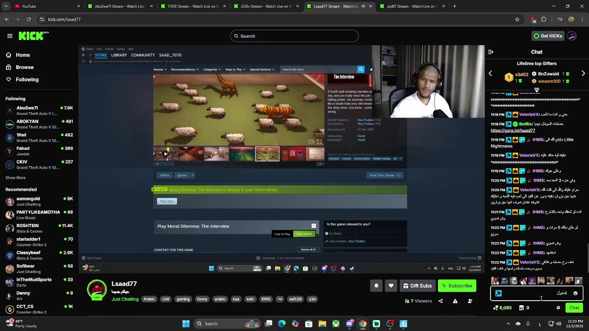The image size is (589, 331).
Task: Mute the Lsaad77 Stream tab audio
Action: coord(363,6)
